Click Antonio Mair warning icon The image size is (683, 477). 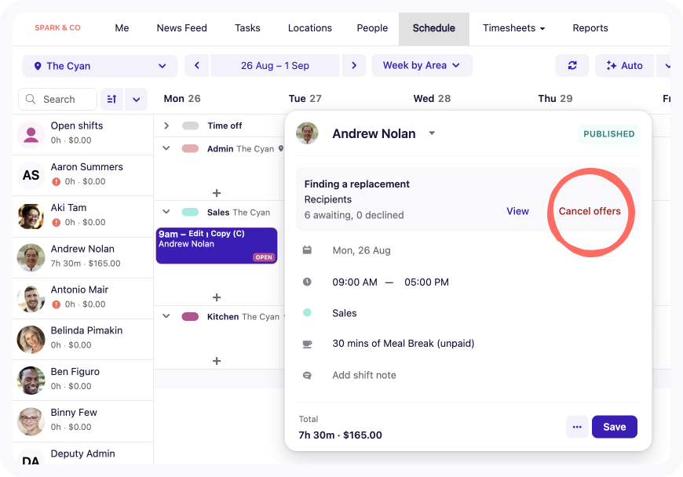point(57,304)
